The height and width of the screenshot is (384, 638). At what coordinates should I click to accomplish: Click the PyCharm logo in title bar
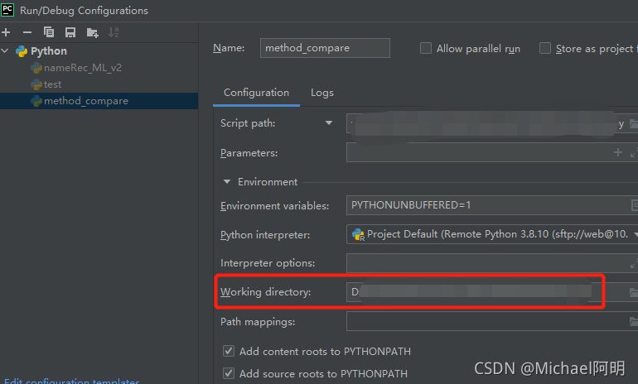7,10
